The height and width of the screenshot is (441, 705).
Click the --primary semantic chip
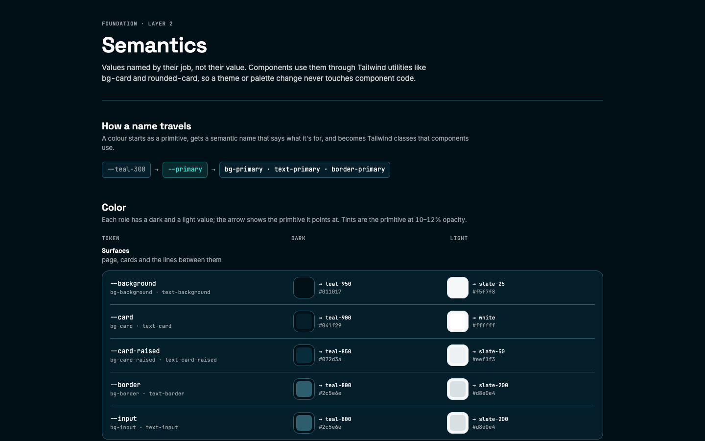tap(185, 170)
